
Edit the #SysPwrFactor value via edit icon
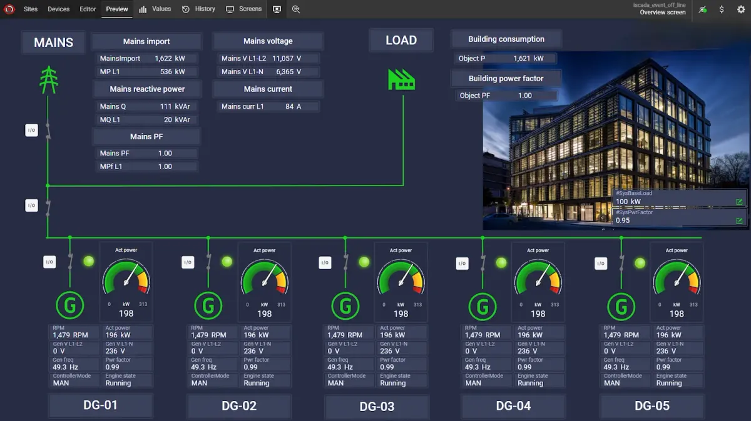tap(739, 220)
